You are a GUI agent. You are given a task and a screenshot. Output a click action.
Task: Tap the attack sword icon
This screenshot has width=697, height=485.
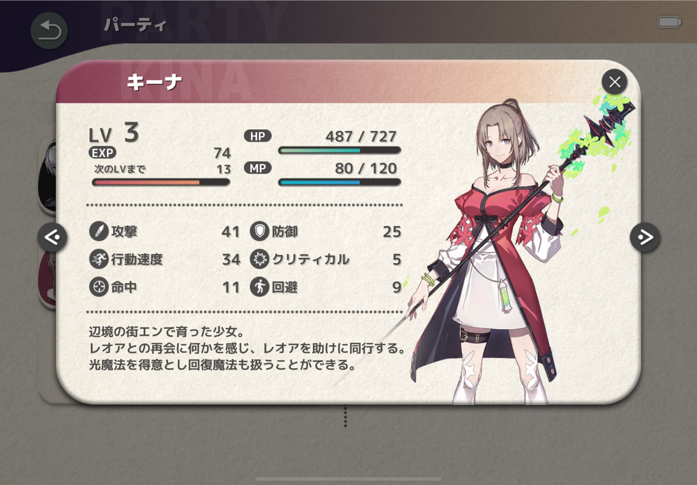click(99, 231)
